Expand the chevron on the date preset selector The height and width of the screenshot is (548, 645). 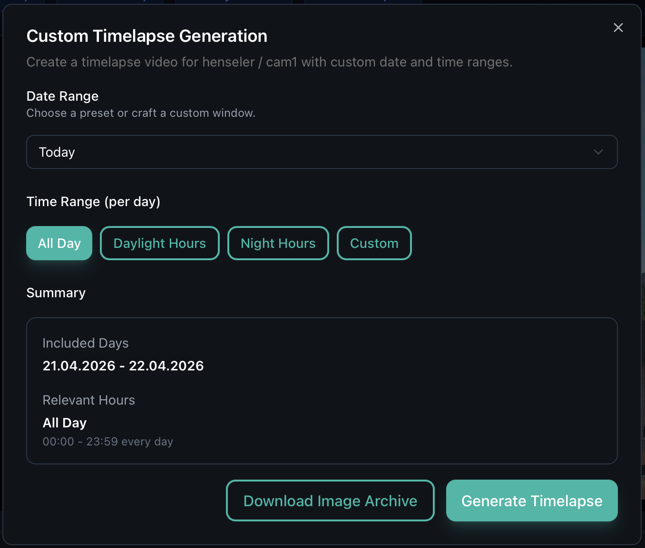point(598,152)
